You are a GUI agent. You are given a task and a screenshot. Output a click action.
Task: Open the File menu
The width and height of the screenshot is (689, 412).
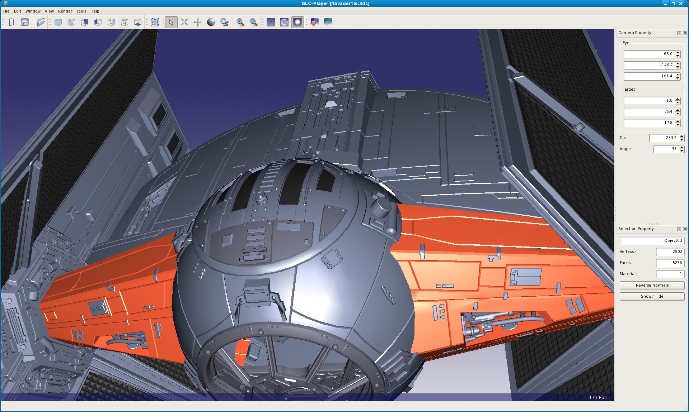[x=6, y=11]
